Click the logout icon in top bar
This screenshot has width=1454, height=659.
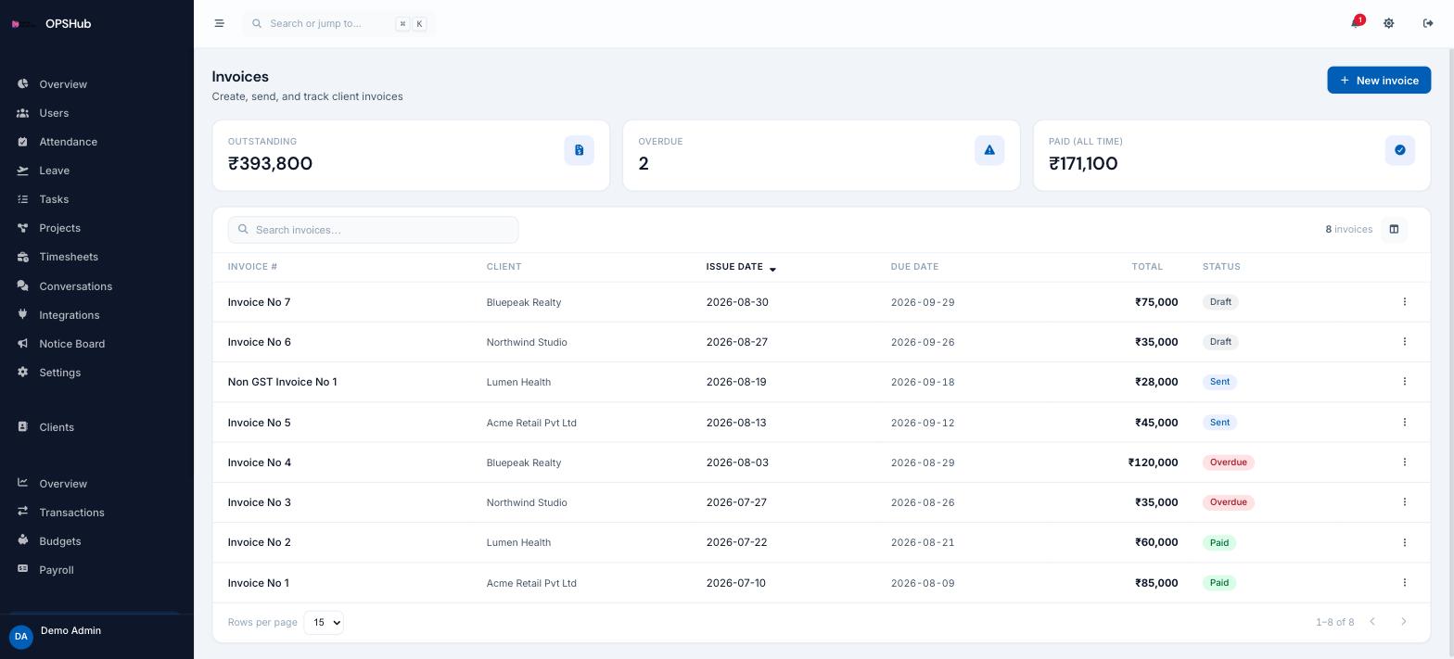[1428, 23]
